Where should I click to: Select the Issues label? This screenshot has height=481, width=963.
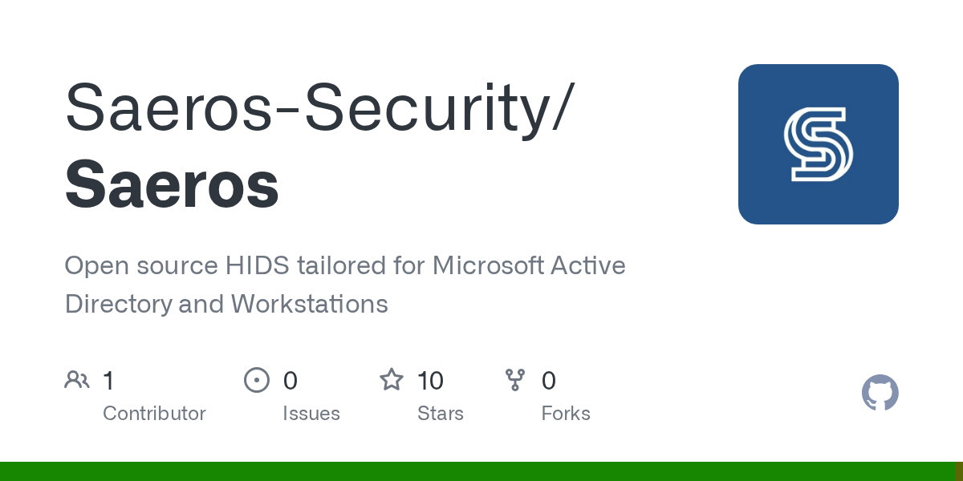311,414
